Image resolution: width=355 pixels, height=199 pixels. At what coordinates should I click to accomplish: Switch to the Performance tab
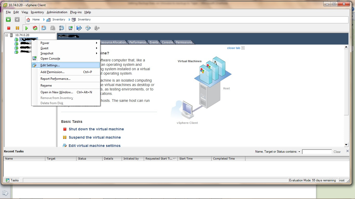point(137,42)
